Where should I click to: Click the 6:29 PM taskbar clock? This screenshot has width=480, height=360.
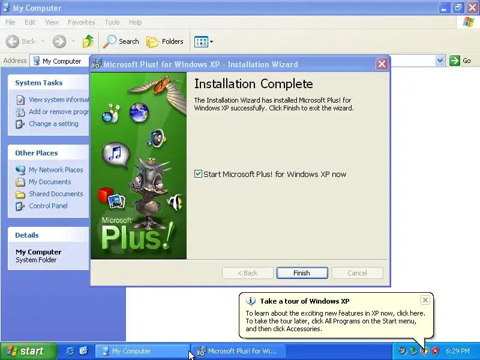[x=458, y=351]
